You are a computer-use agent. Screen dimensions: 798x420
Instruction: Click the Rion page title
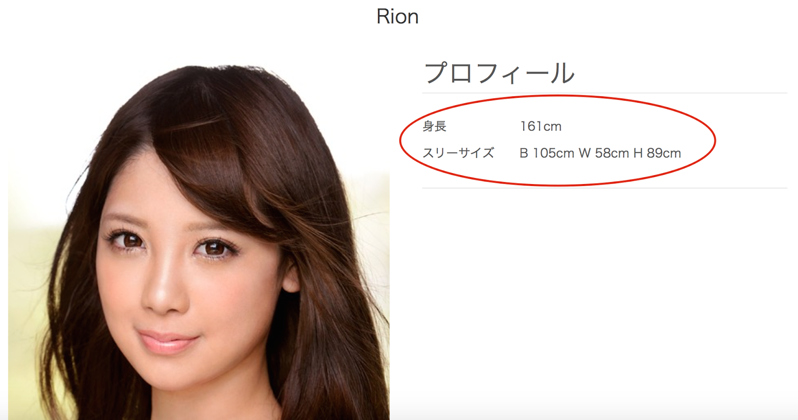click(398, 16)
